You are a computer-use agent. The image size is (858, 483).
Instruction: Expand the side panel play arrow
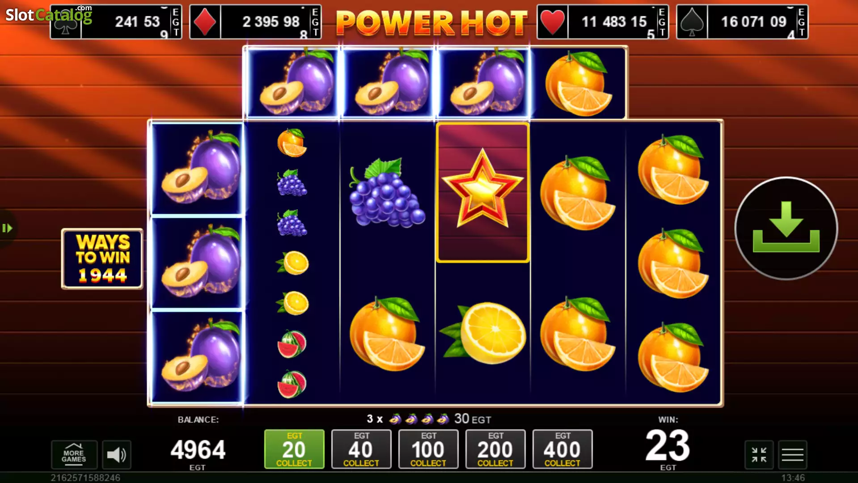click(x=7, y=229)
